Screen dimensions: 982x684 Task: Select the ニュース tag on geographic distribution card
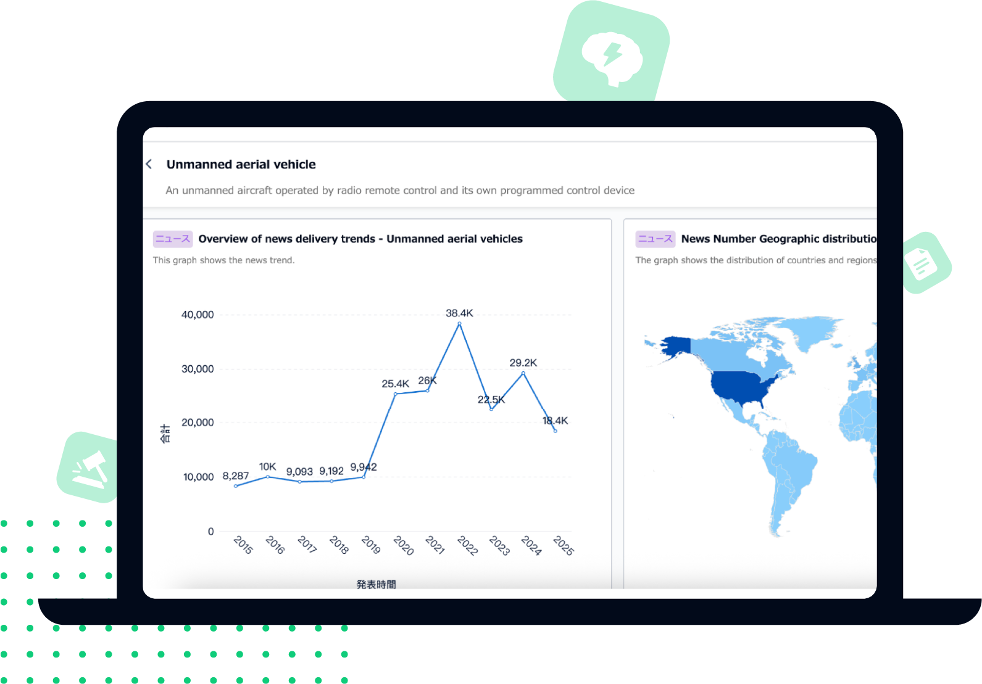(x=655, y=239)
